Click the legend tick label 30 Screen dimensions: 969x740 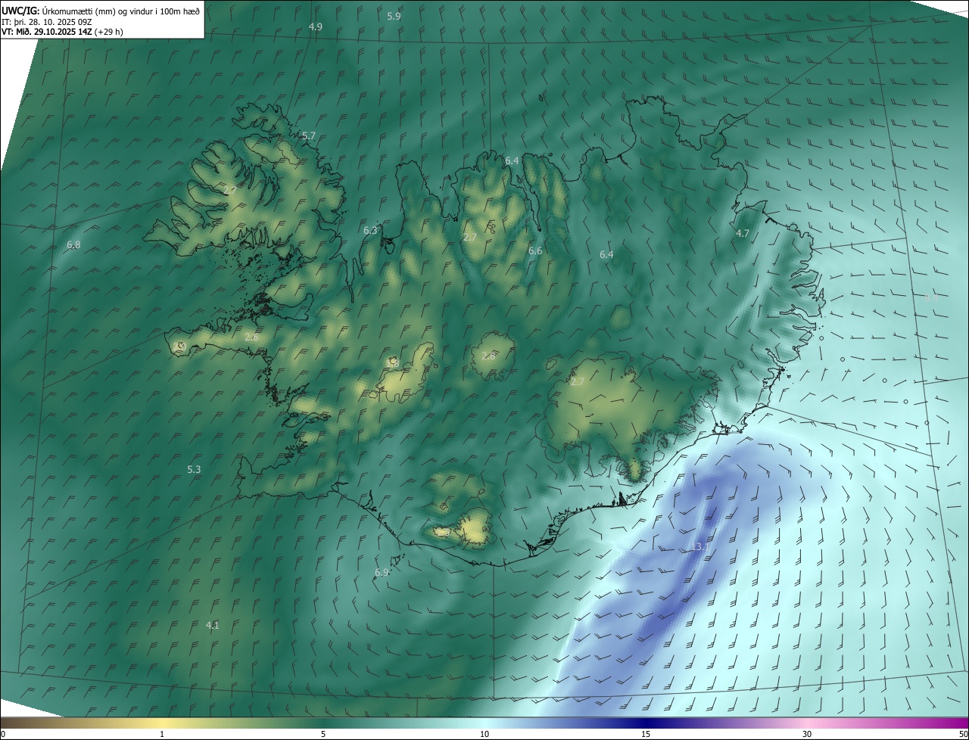coord(807,734)
